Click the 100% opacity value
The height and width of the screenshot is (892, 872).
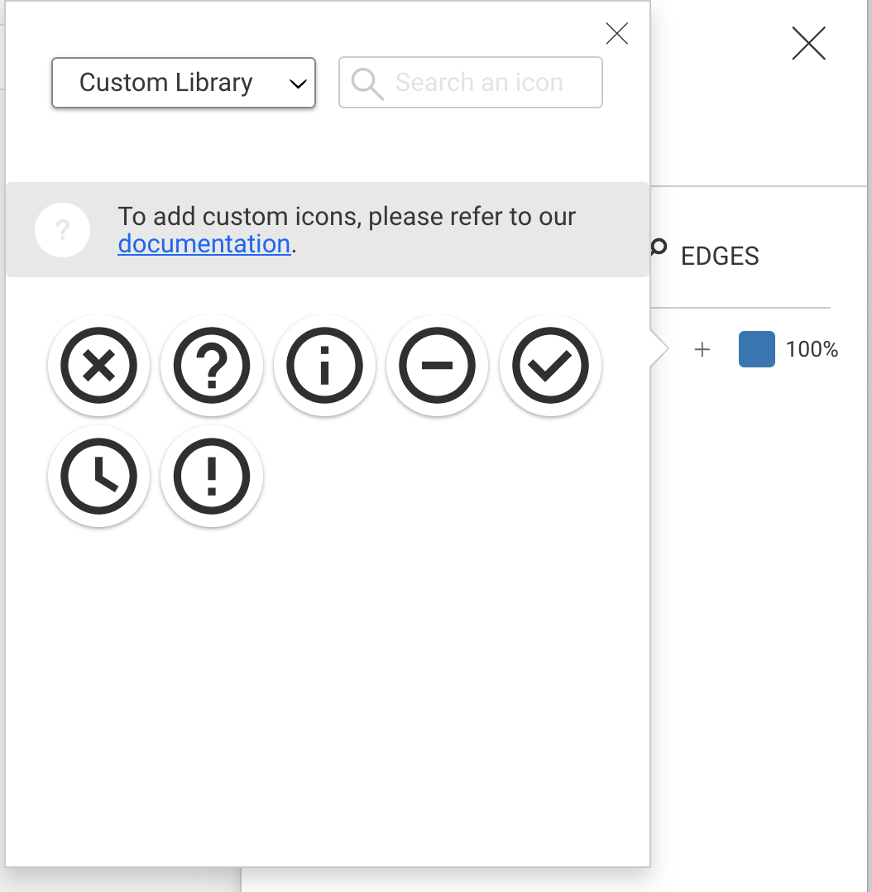coord(812,349)
